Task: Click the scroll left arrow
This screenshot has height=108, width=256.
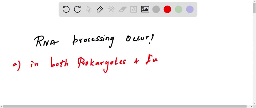Action: tap(1, 106)
